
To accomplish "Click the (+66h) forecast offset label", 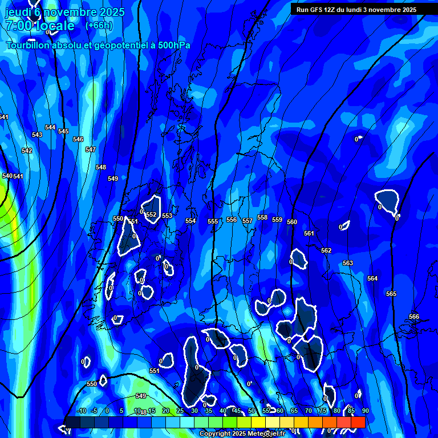I will 99,26.
